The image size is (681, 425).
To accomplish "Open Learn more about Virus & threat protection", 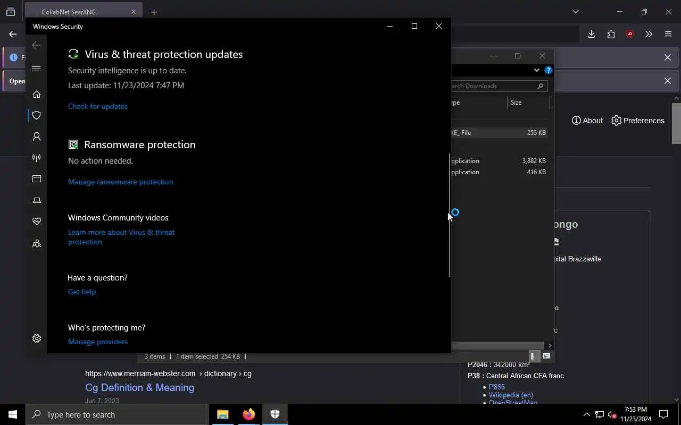I will point(121,237).
